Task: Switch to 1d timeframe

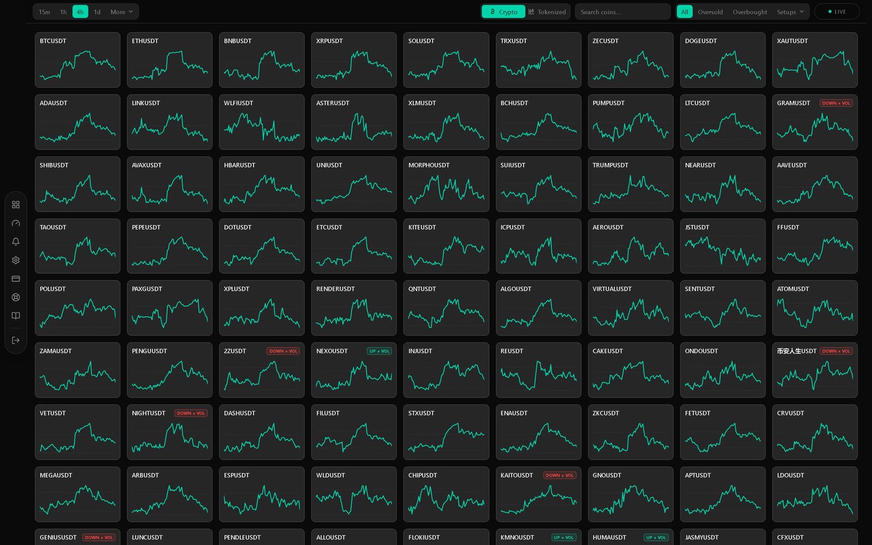Action: [97, 11]
